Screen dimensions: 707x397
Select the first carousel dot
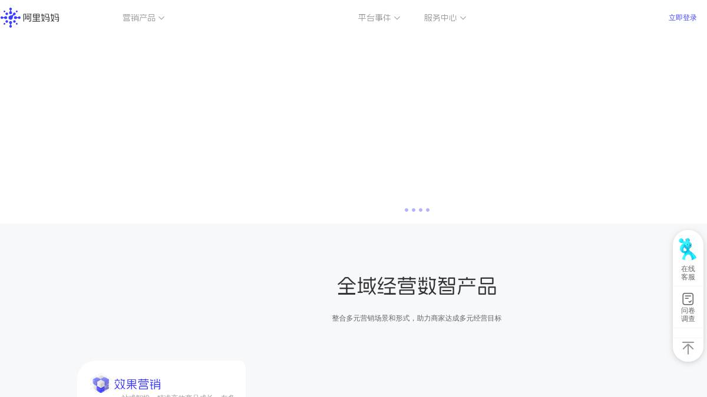coord(407,210)
